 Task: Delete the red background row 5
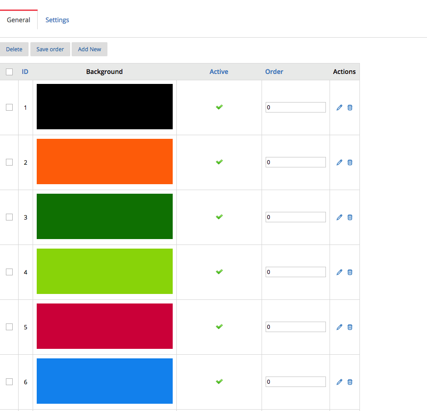coord(350,327)
